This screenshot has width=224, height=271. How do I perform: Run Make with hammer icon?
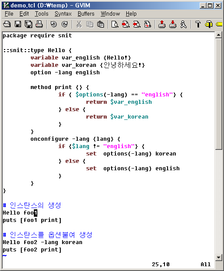coord(198,24)
